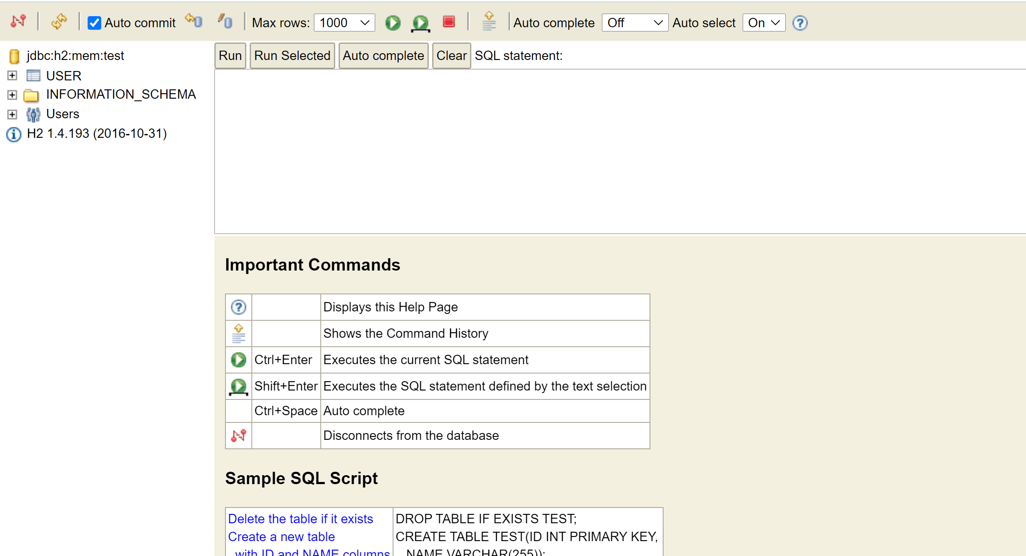Open the Command History icon
Image resolution: width=1026 pixels, height=556 pixels.
point(489,21)
